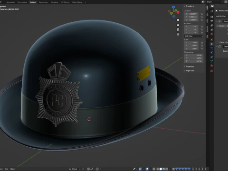The width and height of the screenshot is (228, 171).
Task: Open the World properties tab icon
Action: coord(212,34)
